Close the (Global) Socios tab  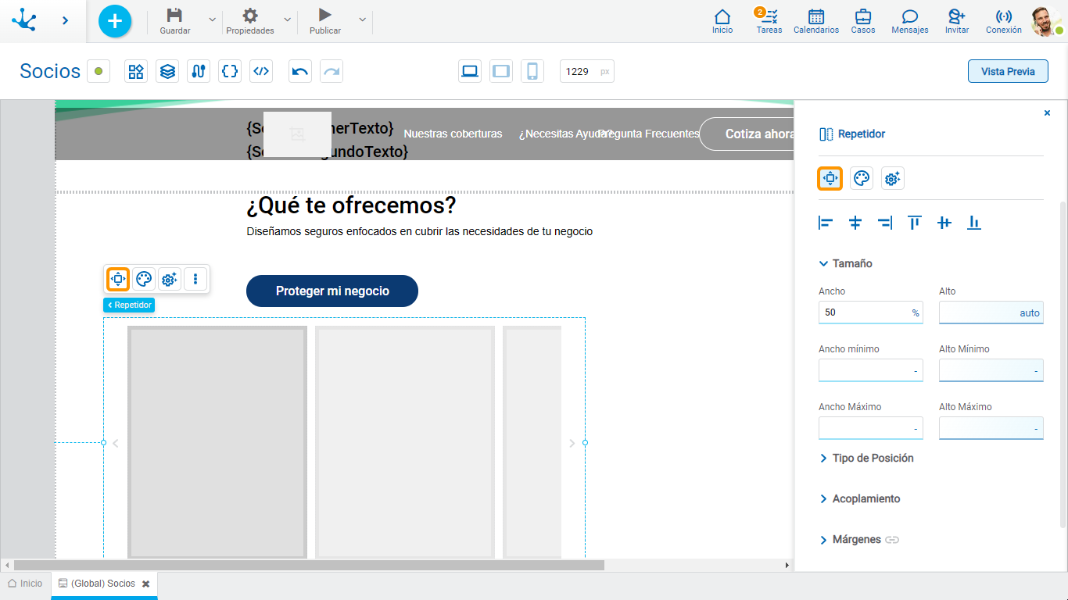pos(145,584)
